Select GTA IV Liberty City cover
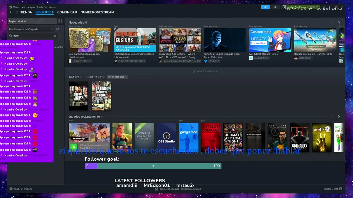This screenshot has height=198, width=353. click(x=78, y=96)
